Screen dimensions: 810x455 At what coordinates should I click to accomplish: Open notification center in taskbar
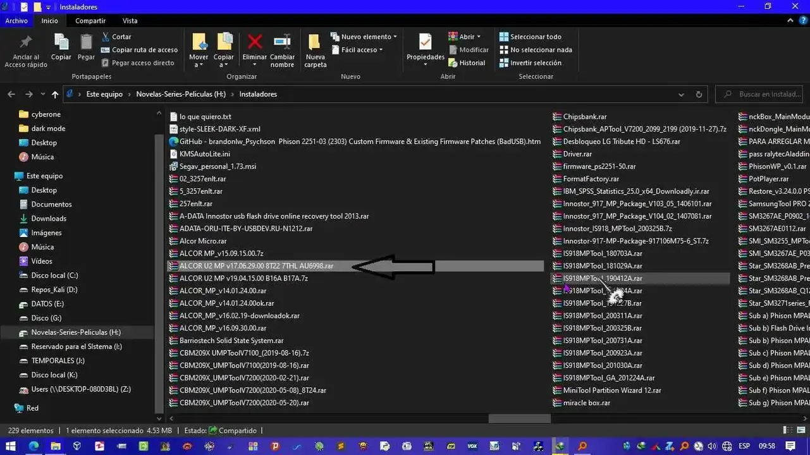click(790, 446)
